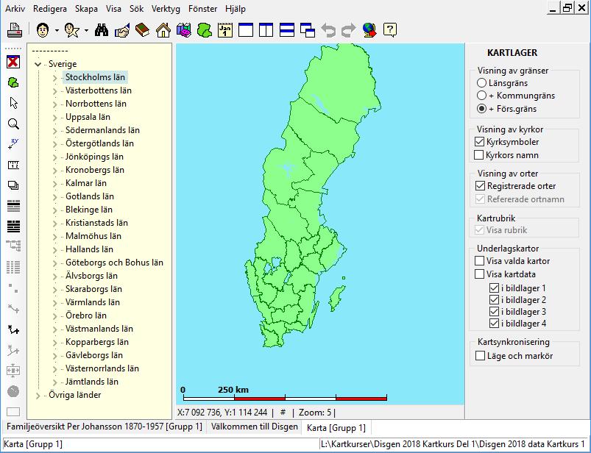Screen dimensions: 591x453
Task: Select the + Kommungräns radio button
Action: 481,96
